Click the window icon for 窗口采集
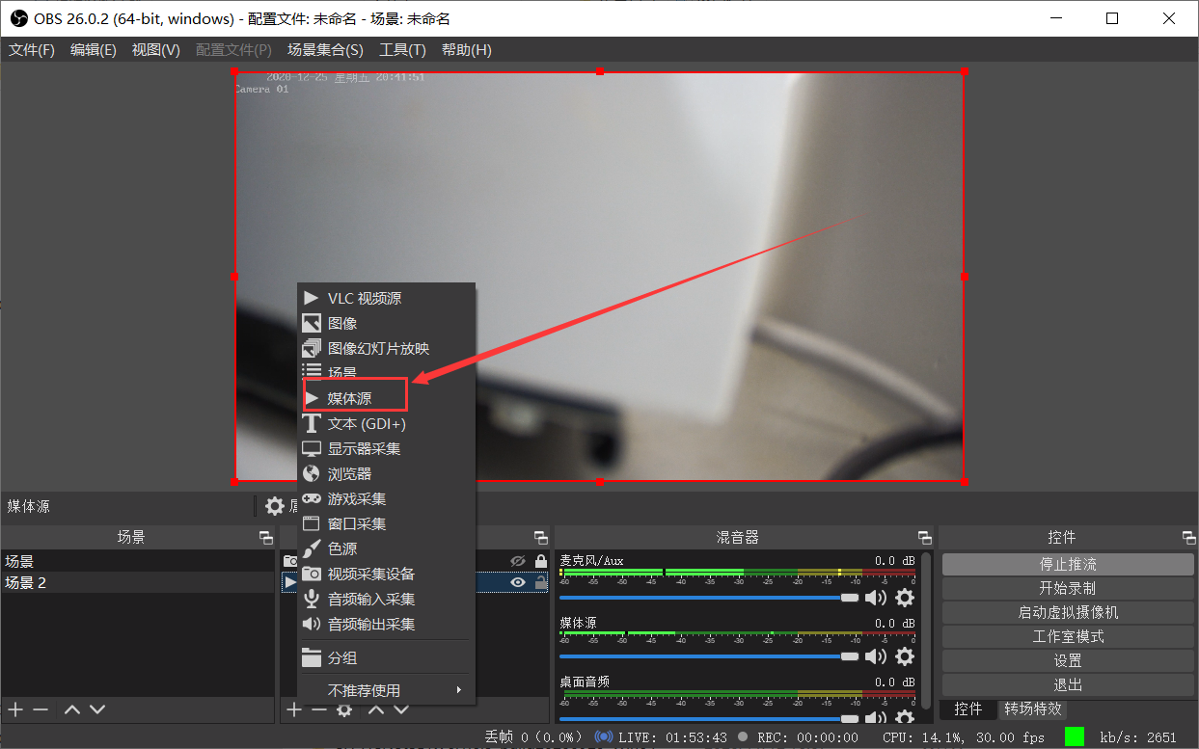1199x749 pixels. pos(311,524)
